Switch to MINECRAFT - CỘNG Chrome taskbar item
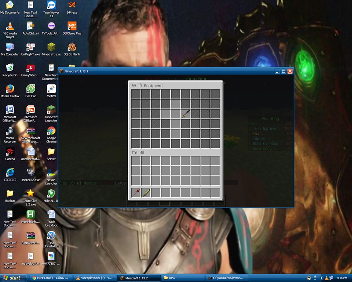The height and width of the screenshot is (282, 352). (x=51, y=278)
